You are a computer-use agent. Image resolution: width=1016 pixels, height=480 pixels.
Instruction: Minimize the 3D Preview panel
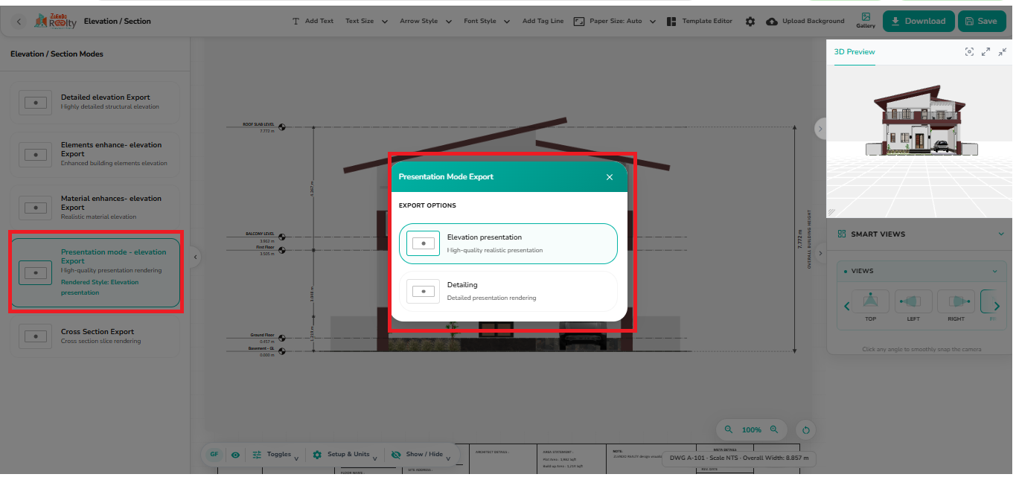tap(1002, 52)
